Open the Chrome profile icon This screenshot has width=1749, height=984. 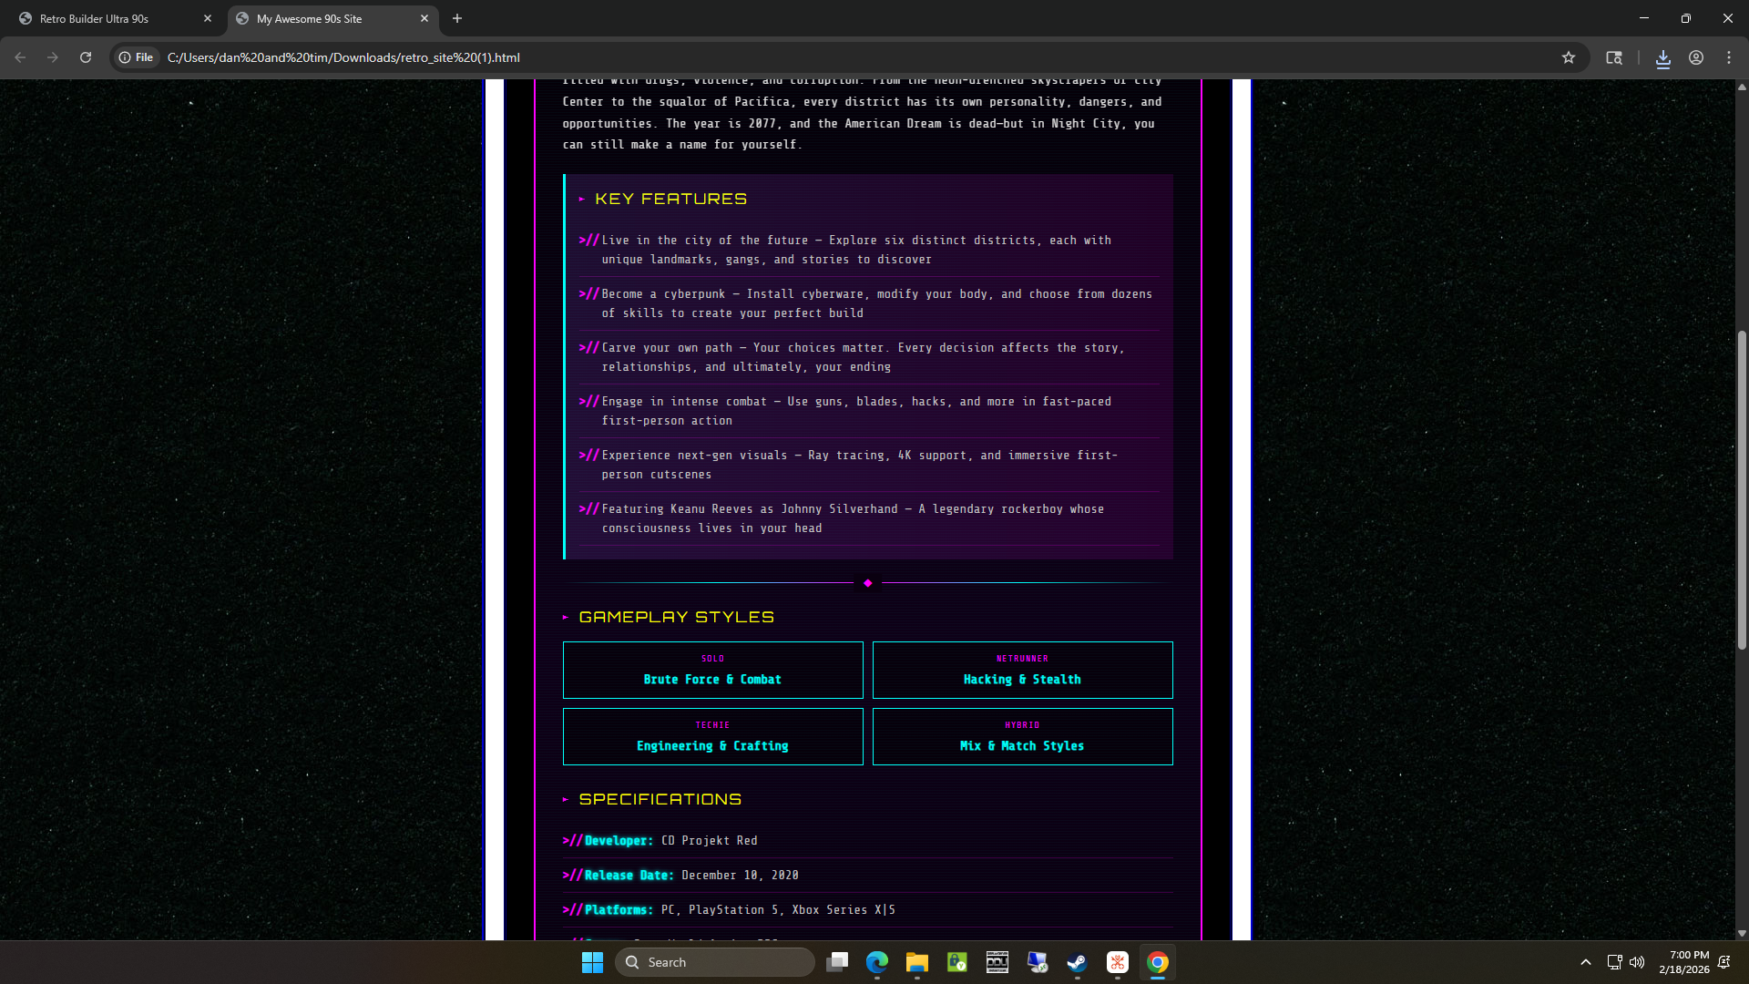1696,57
